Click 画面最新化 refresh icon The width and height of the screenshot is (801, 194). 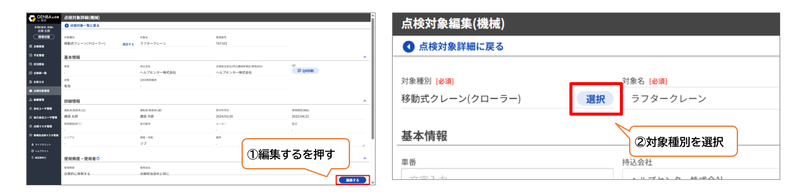tap(33, 158)
